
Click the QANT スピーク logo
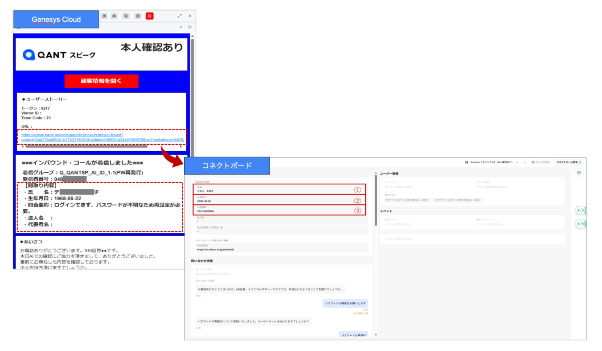pyautogui.click(x=59, y=55)
